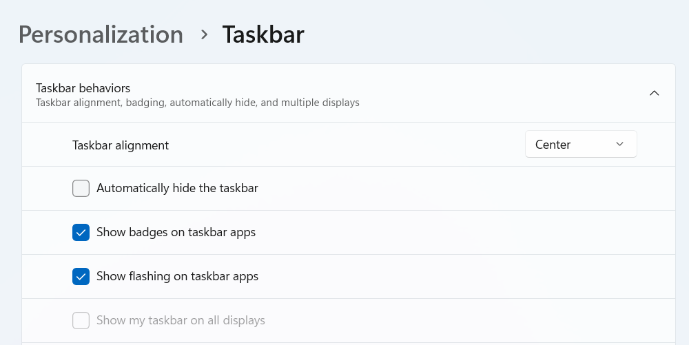689x345 pixels.
Task: Click the white checkmark beside Show flashing
Action: pos(81,277)
